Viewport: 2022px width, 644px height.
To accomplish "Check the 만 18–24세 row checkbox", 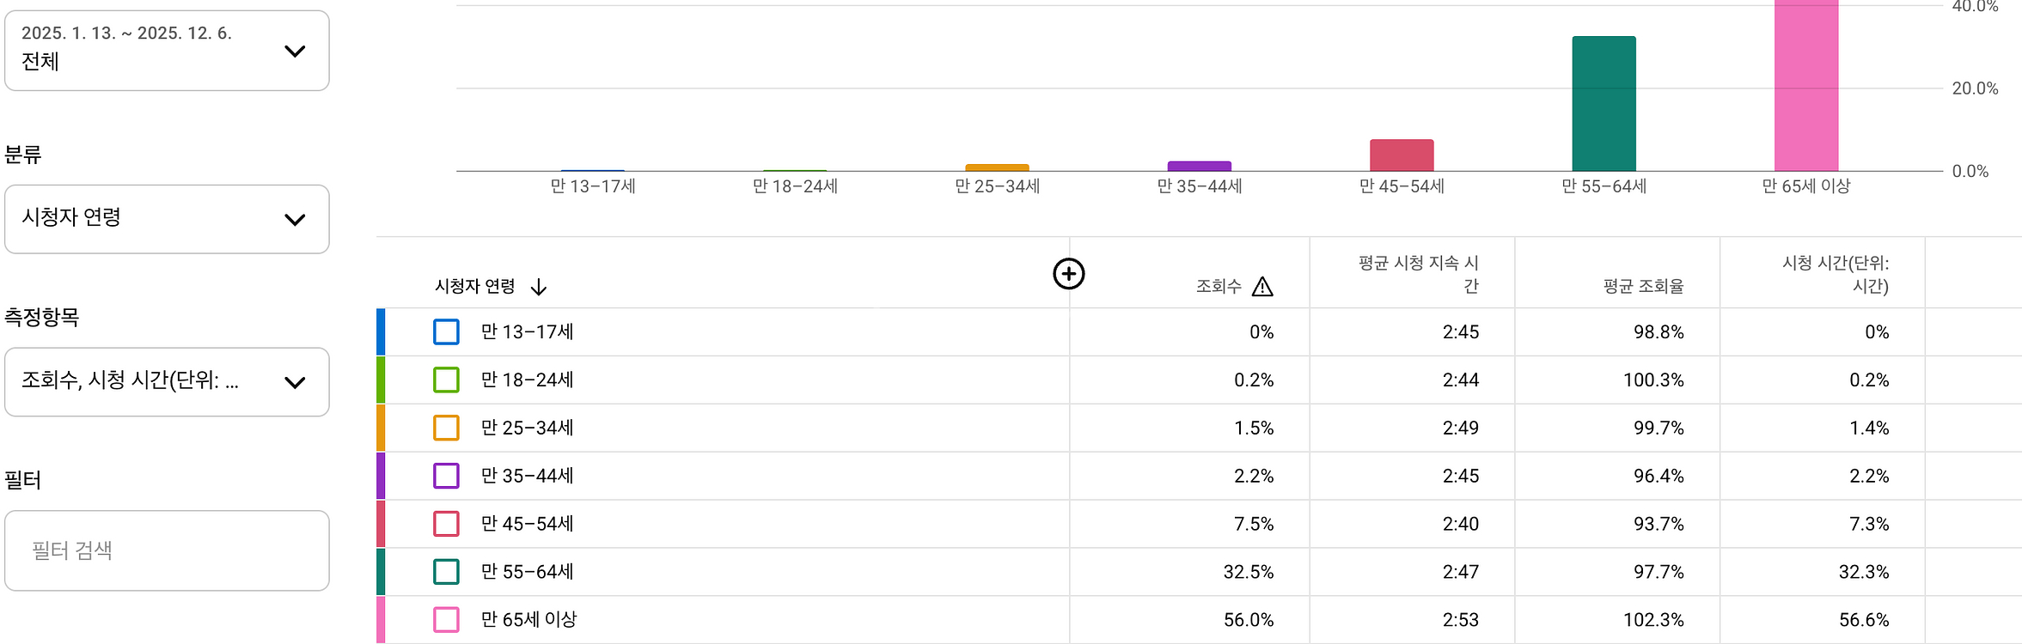I will tap(446, 380).
